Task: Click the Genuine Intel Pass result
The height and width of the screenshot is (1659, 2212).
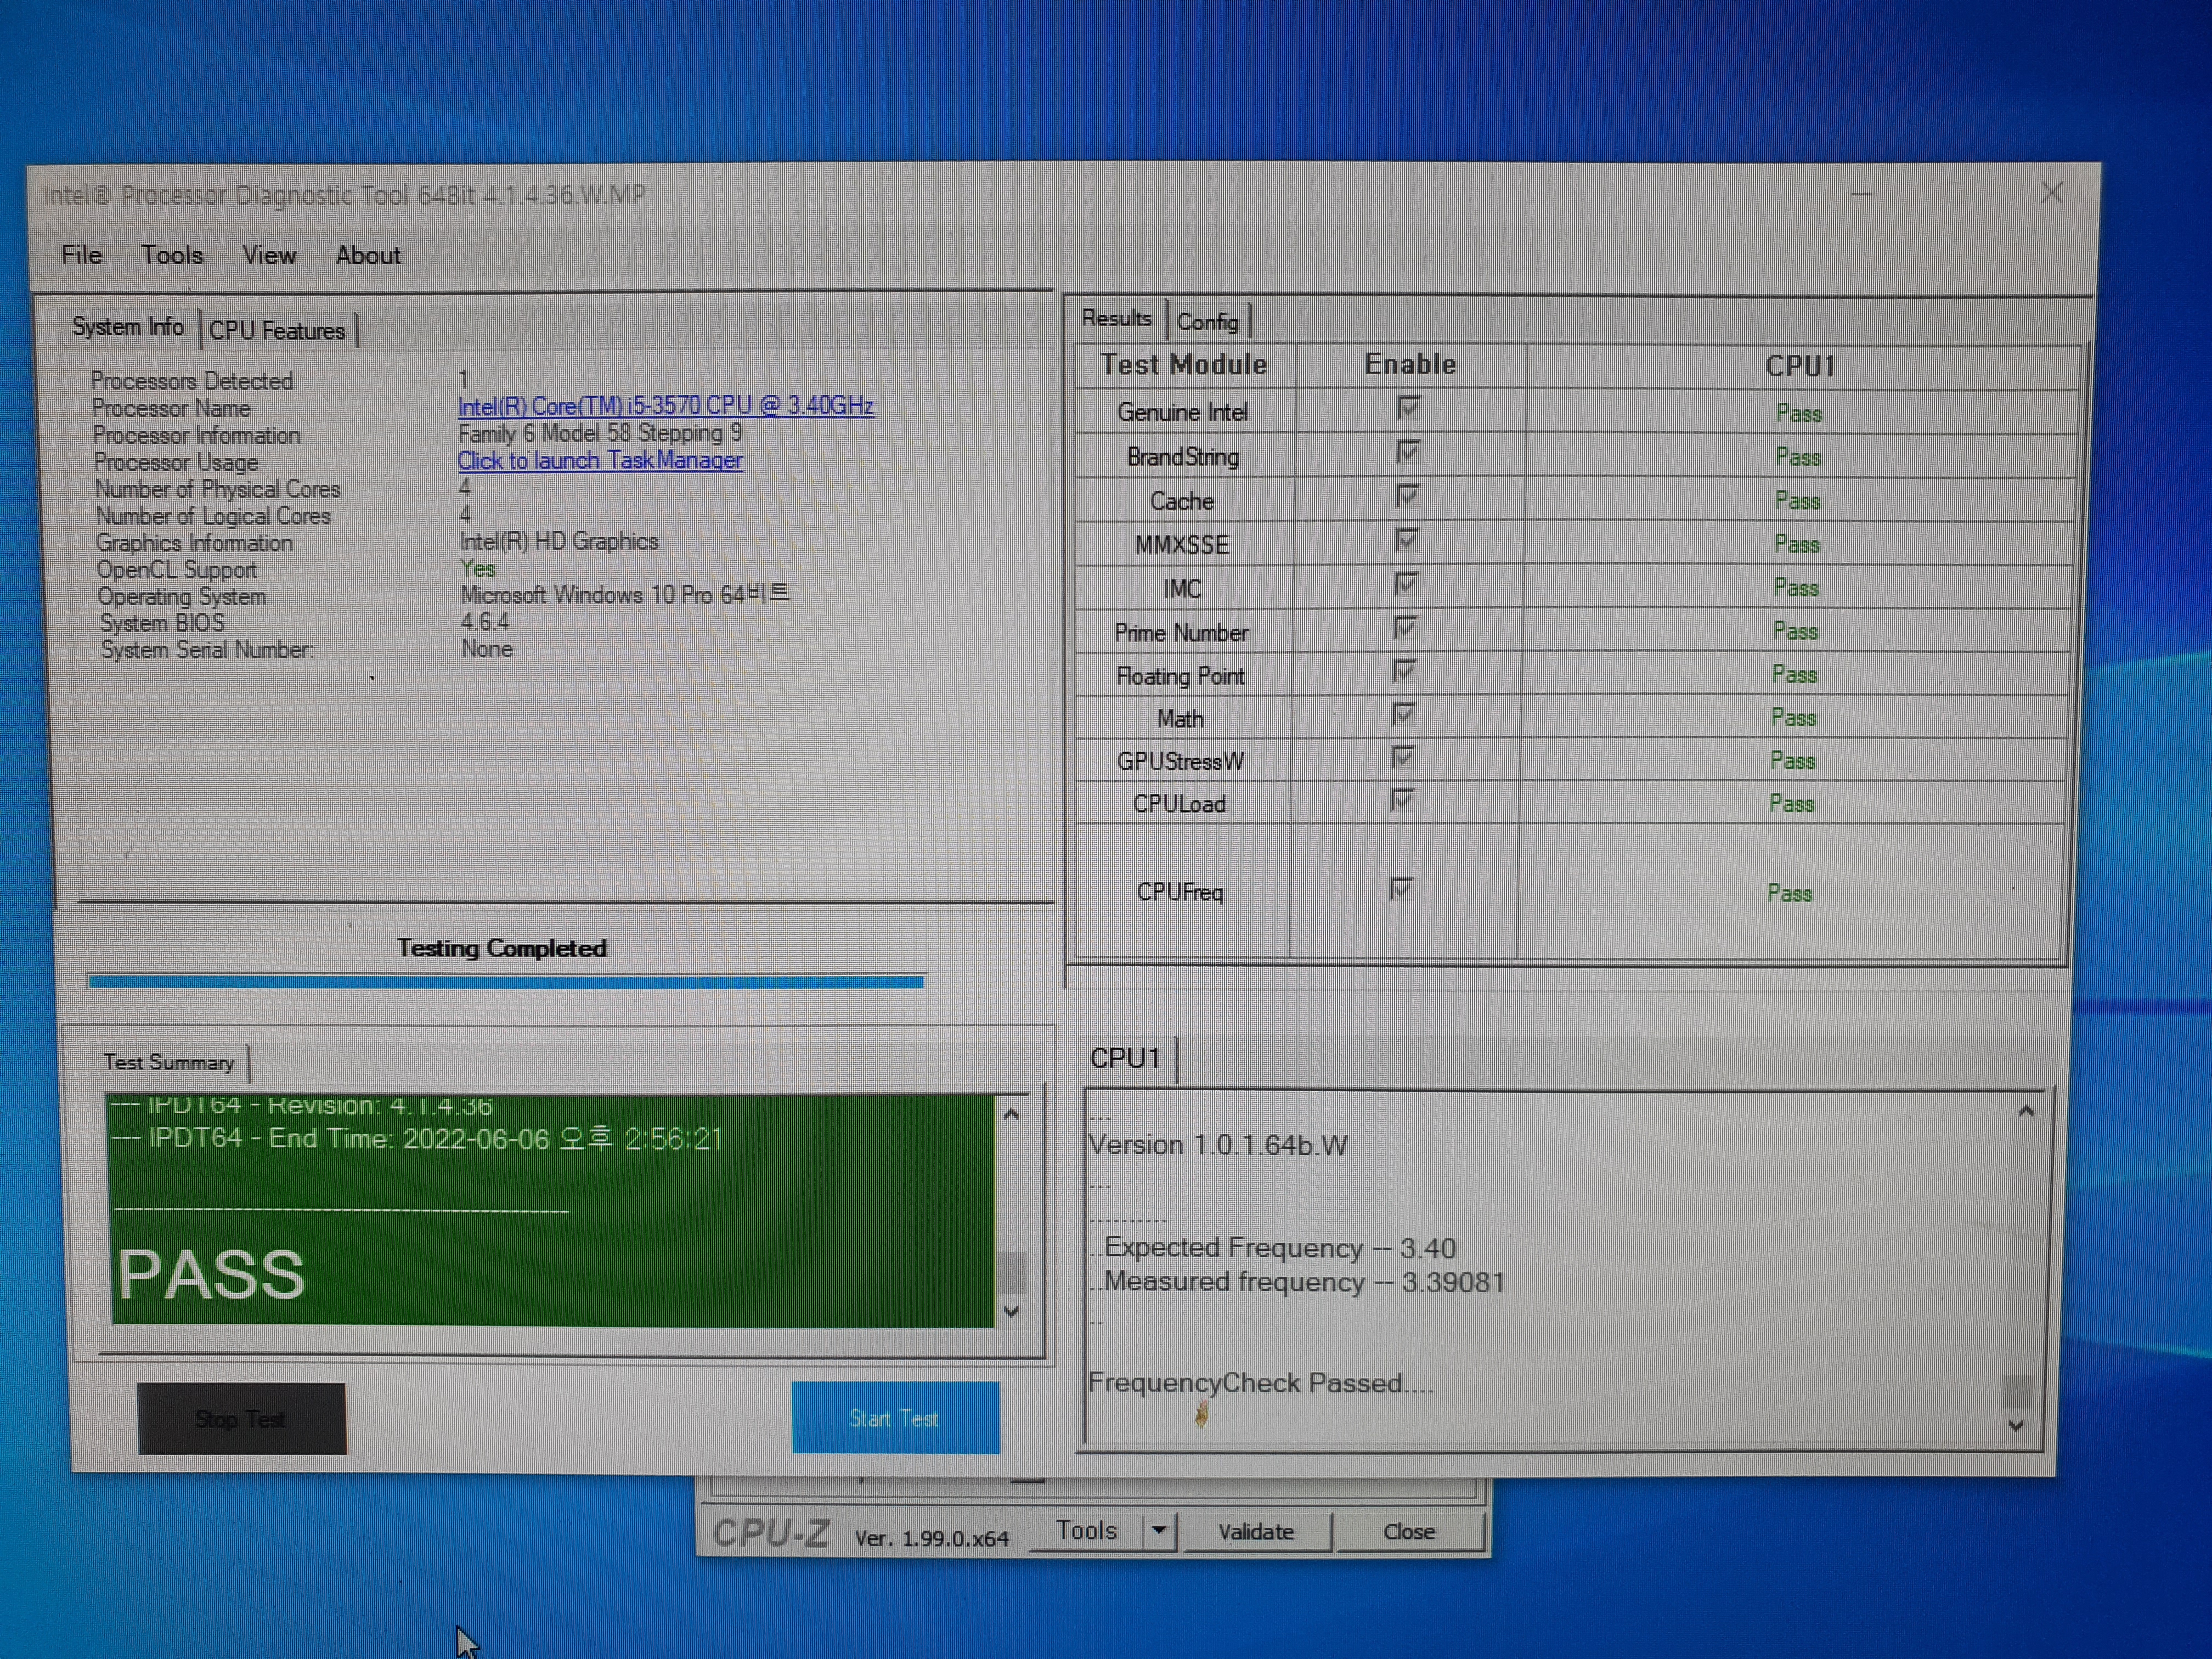Action: pos(1798,414)
